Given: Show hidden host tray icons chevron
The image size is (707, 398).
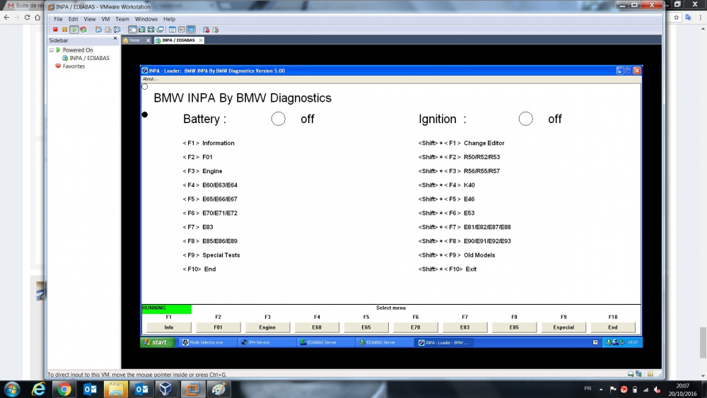Looking at the screenshot, I should pyautogui.click(x=601, y=390).
